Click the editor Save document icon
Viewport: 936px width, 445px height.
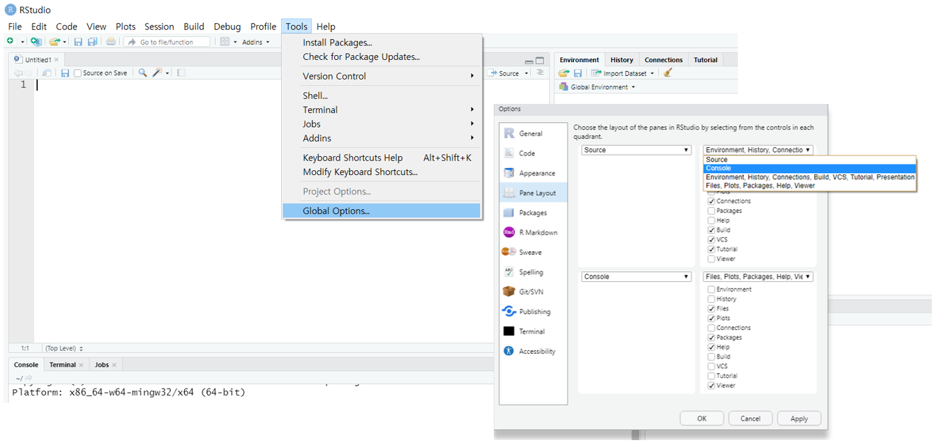pyautogui.click(x=65, y=73)
